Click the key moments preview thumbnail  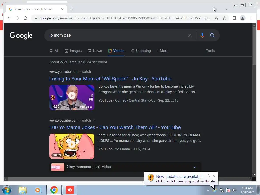pyautogui.click(x=58, y=167)
